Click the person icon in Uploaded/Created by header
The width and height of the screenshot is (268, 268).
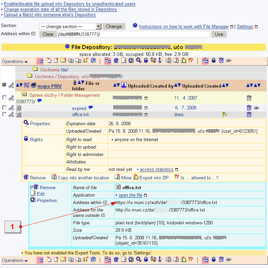click(x=124, y=85)
